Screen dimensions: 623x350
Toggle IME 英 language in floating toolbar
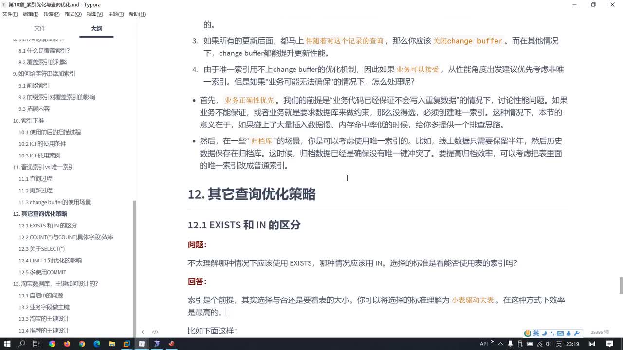[x=536, y=333]
